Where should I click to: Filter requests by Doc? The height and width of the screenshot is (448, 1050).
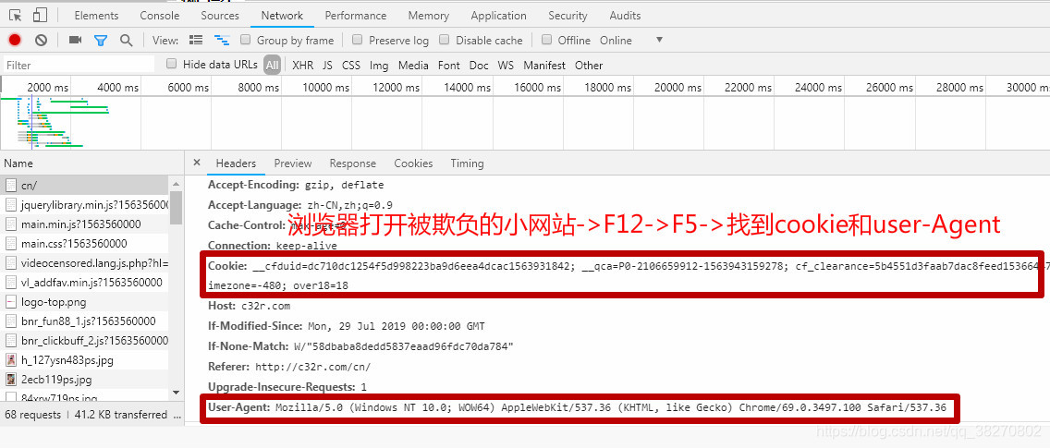click(479, 65)
